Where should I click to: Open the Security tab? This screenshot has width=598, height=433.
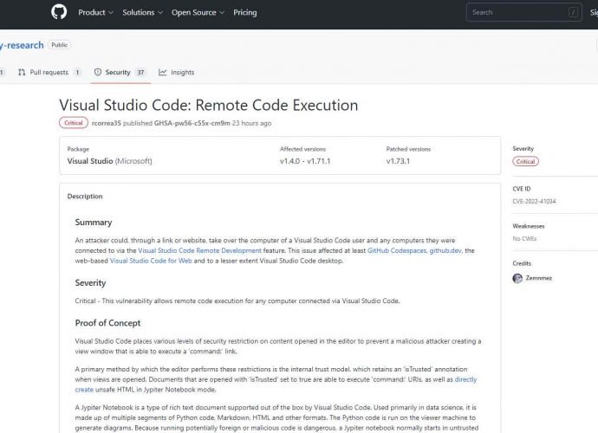pyautogui.click(x=120, y=72)
